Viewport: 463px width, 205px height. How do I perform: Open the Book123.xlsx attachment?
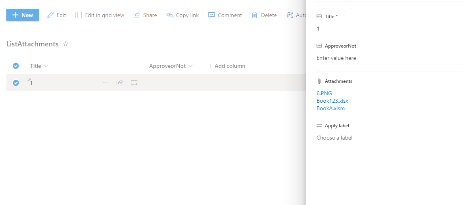[332, 101]
